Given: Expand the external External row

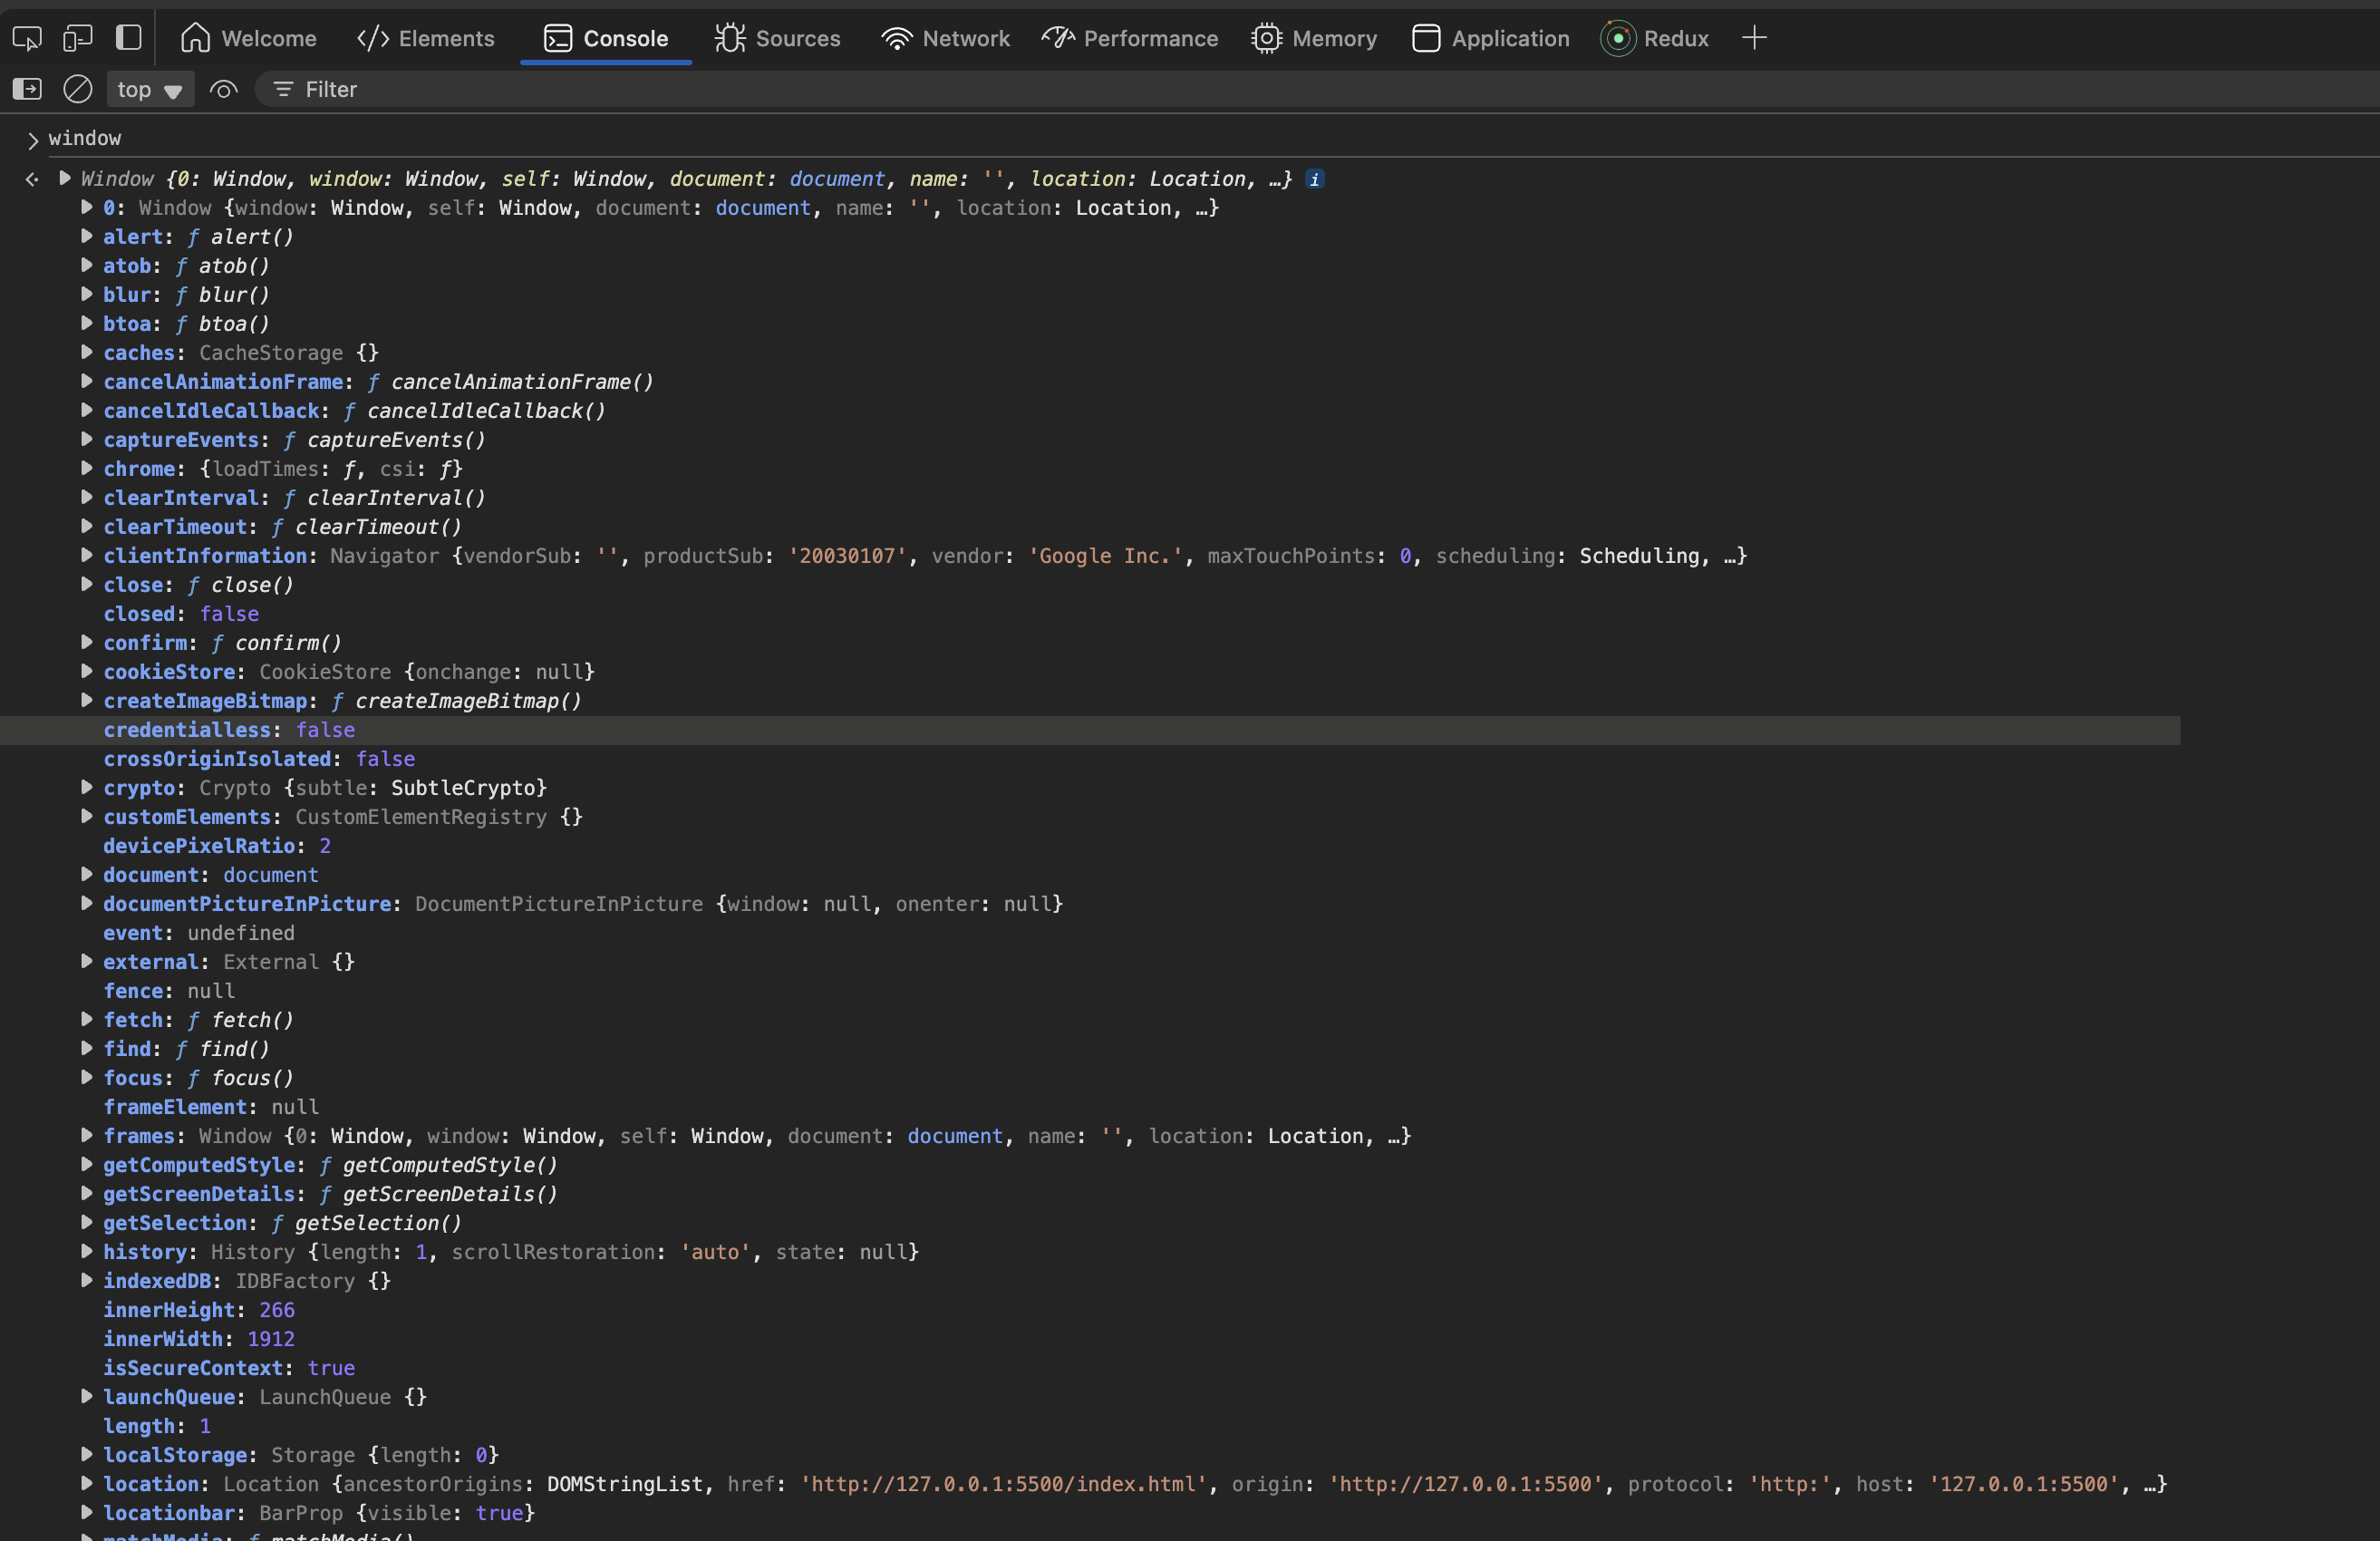Looking at the screenshot, I should (87, 961).
